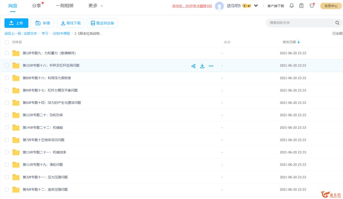Open folder 第12讲专题二十：功和功率
Screen dimensions: 343x199
(43, 115)
